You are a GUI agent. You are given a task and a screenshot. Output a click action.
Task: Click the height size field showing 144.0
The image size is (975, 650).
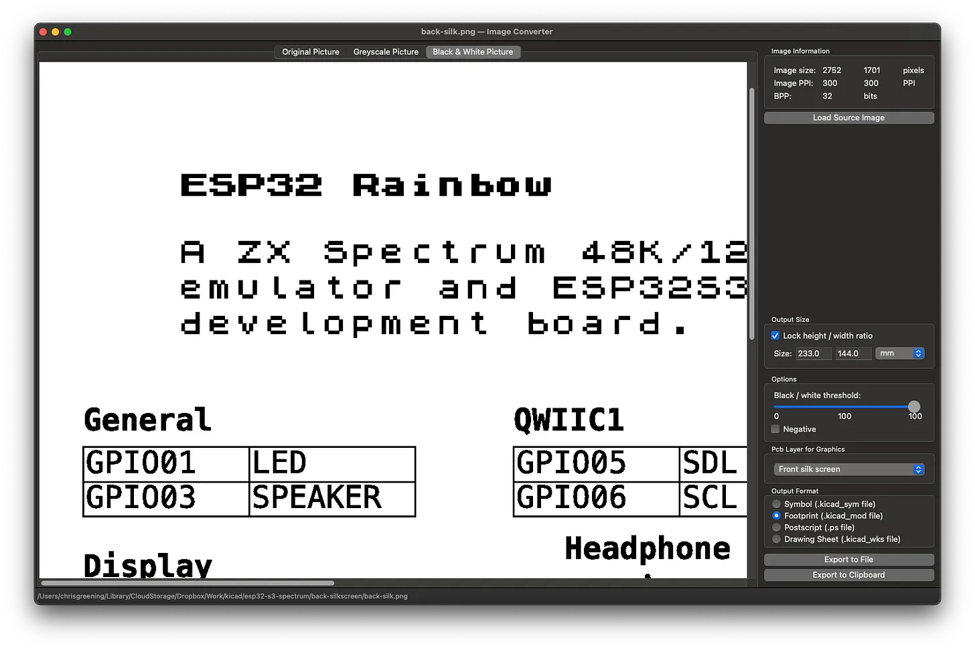tap(852, 353)
